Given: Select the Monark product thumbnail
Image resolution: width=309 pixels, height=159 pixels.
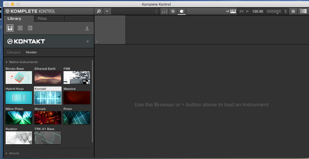Looking at the screenshot, I should coord(48,118).
